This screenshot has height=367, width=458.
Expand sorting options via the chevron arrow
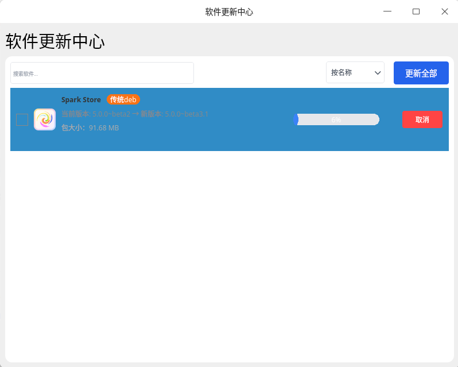point(378,73)
